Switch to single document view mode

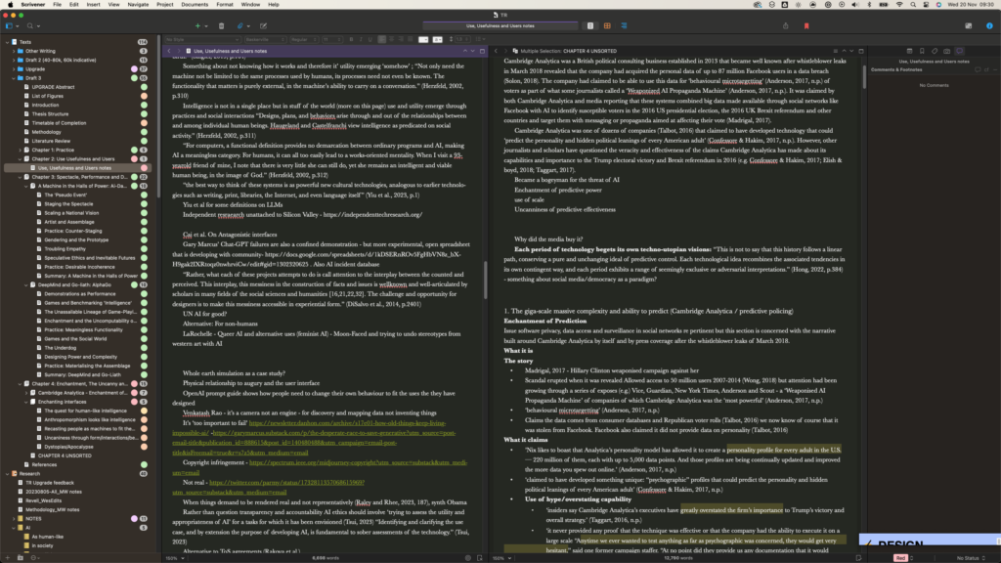point(590,26)
